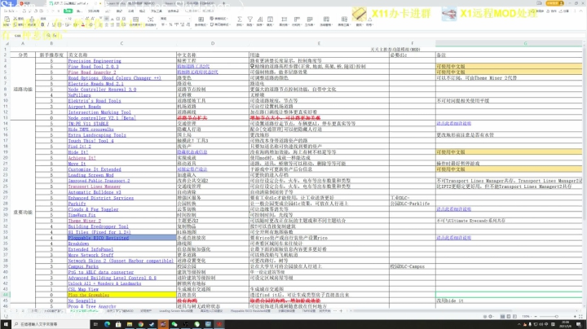
Task: Open the Network Skins 2 link
Action: point(121,261)
